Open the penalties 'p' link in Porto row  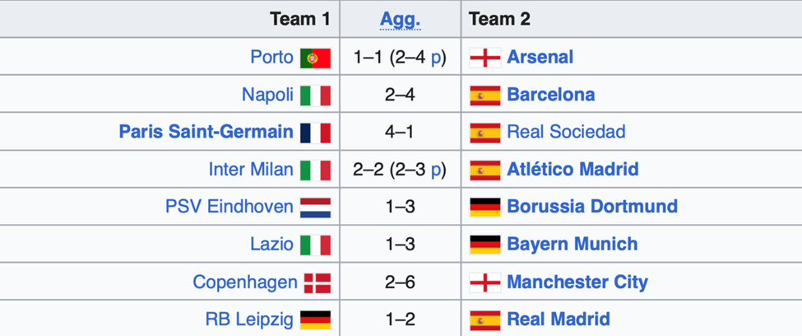click(x=435, y=58)
